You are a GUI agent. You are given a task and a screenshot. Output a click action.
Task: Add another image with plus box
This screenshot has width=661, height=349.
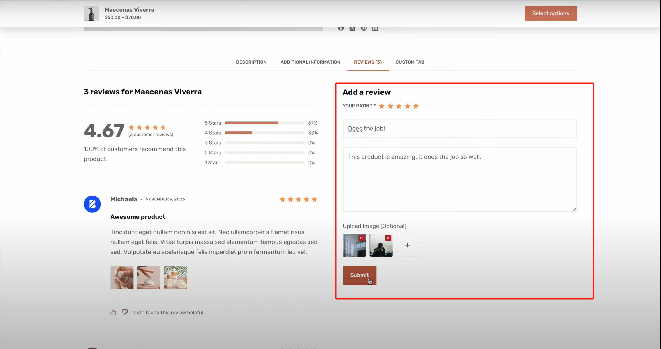(x=407, y=245)
